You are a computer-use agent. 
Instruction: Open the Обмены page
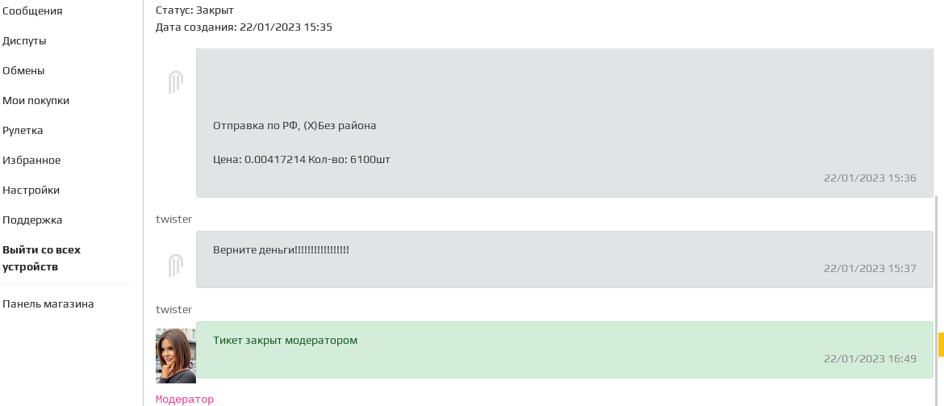pyautogui.click(x=23, y=70)
